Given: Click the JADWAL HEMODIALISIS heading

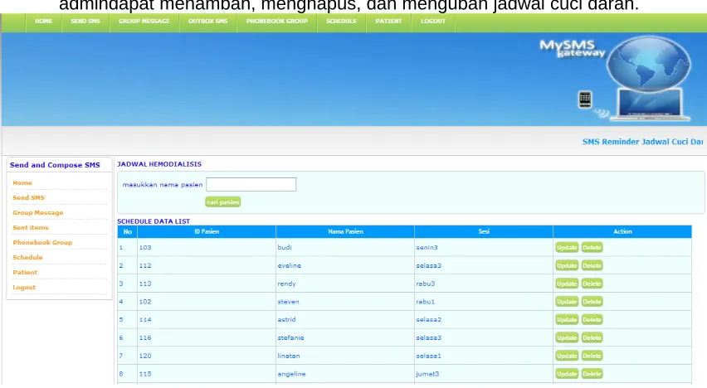Looking at the screenshot, I should pos(159,164).
